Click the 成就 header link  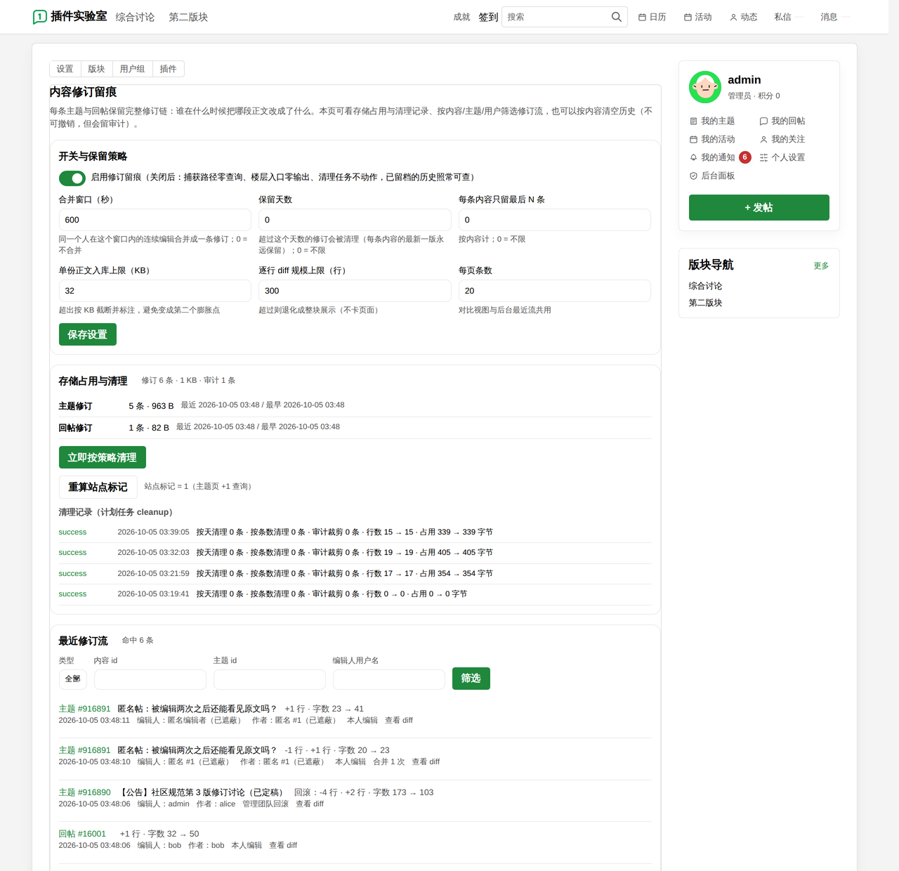tap(462, 17)
